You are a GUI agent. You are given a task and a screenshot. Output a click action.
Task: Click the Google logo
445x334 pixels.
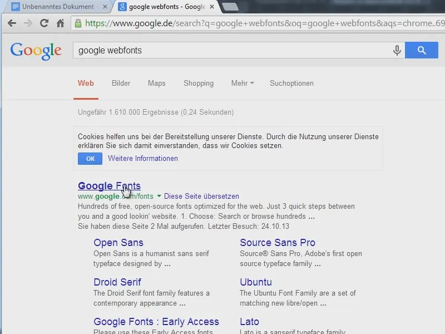(x=36, y=51)
